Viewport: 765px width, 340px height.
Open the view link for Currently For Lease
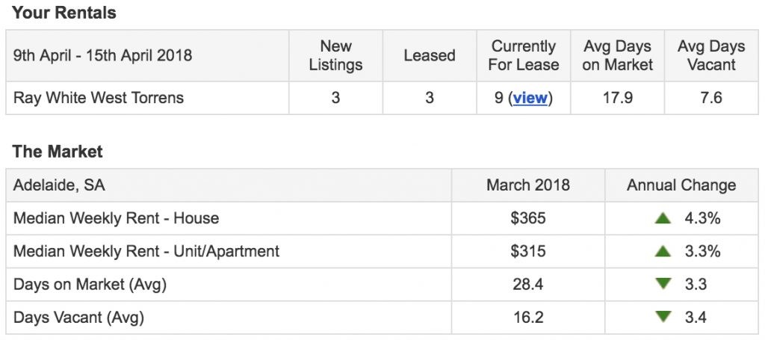tap(530, 98)
